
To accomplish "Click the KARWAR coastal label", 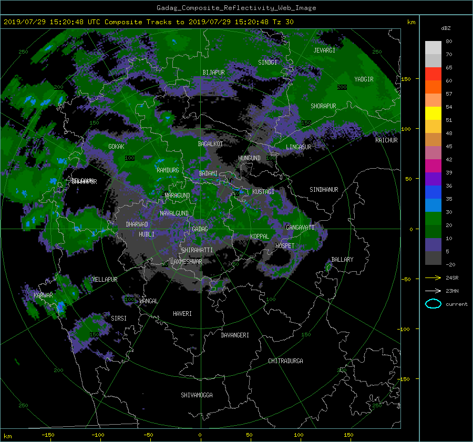I will click(x=43, y=295).
